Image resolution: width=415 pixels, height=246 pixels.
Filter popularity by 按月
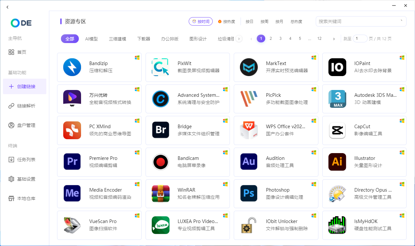(x=279, y=21)
